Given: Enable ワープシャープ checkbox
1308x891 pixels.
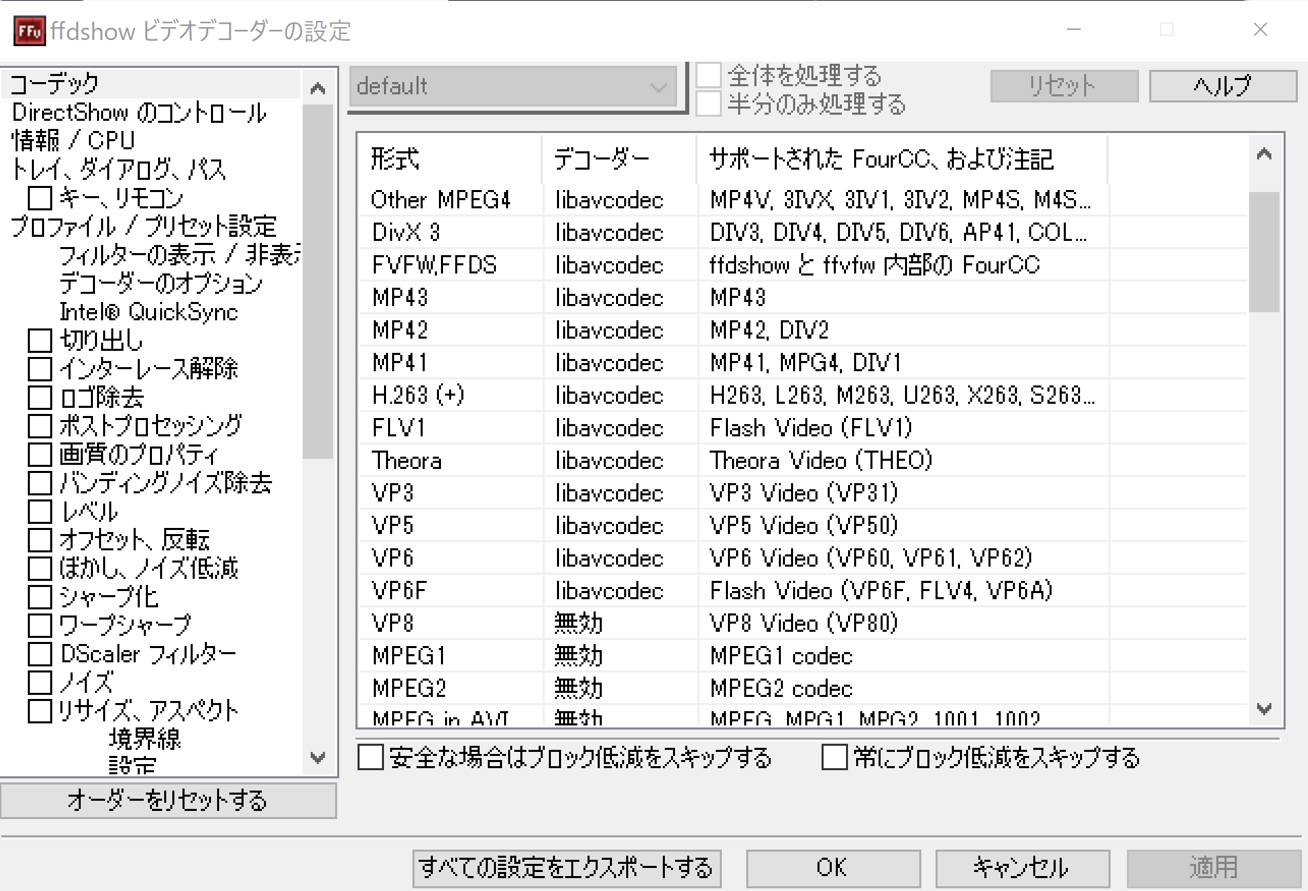Looking at the screenshot, I should [x=40, y=626].
